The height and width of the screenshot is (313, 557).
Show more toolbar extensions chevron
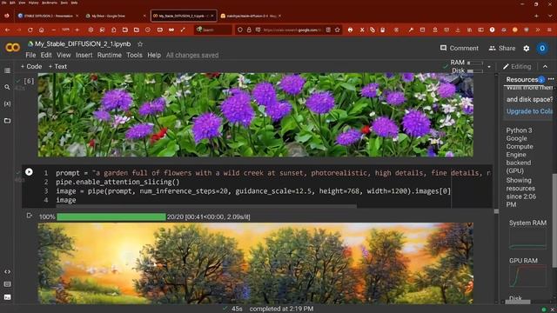point(538,30)
